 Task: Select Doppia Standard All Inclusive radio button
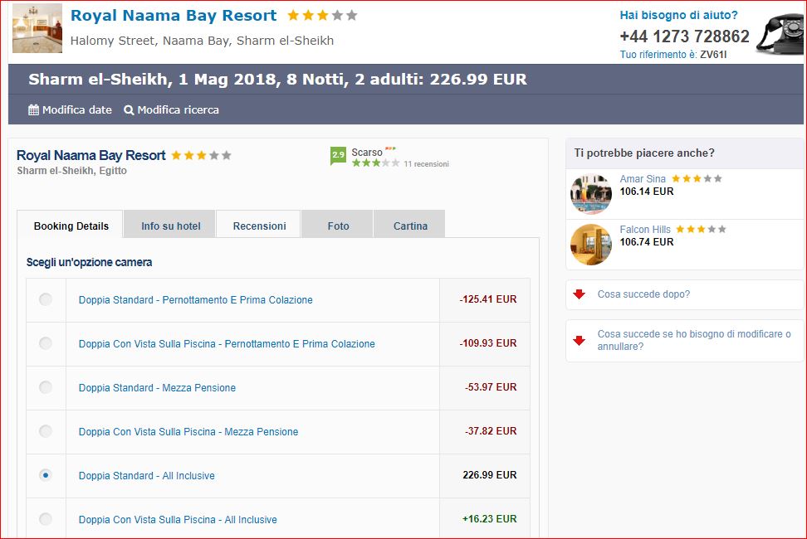pyautogui.click(x=46, y=475)
